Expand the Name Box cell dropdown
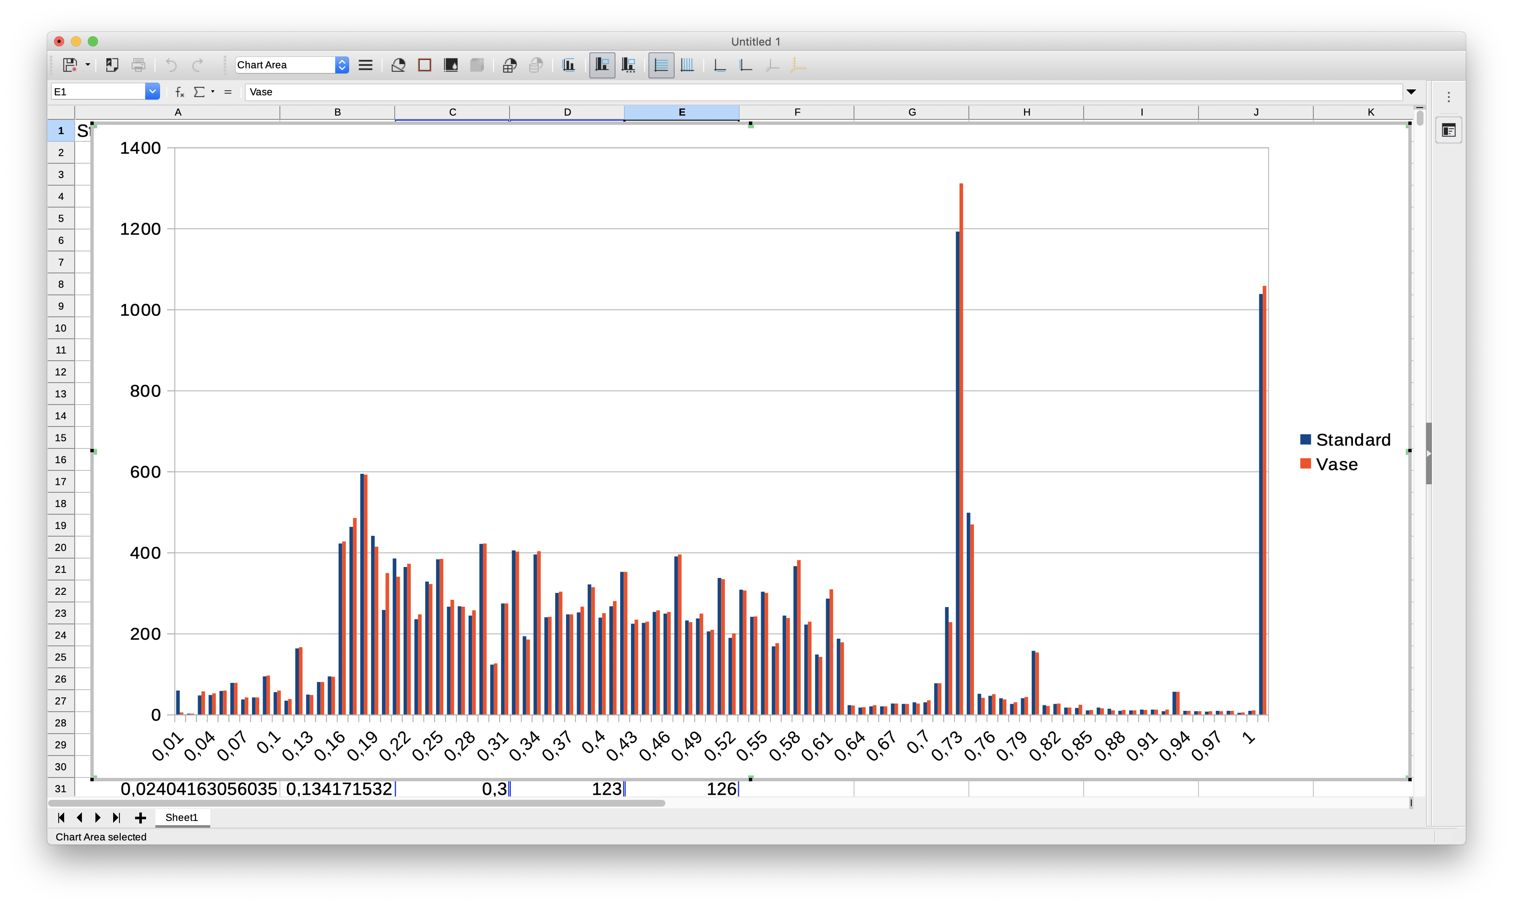1513x907 pixels. pos(152,92)
